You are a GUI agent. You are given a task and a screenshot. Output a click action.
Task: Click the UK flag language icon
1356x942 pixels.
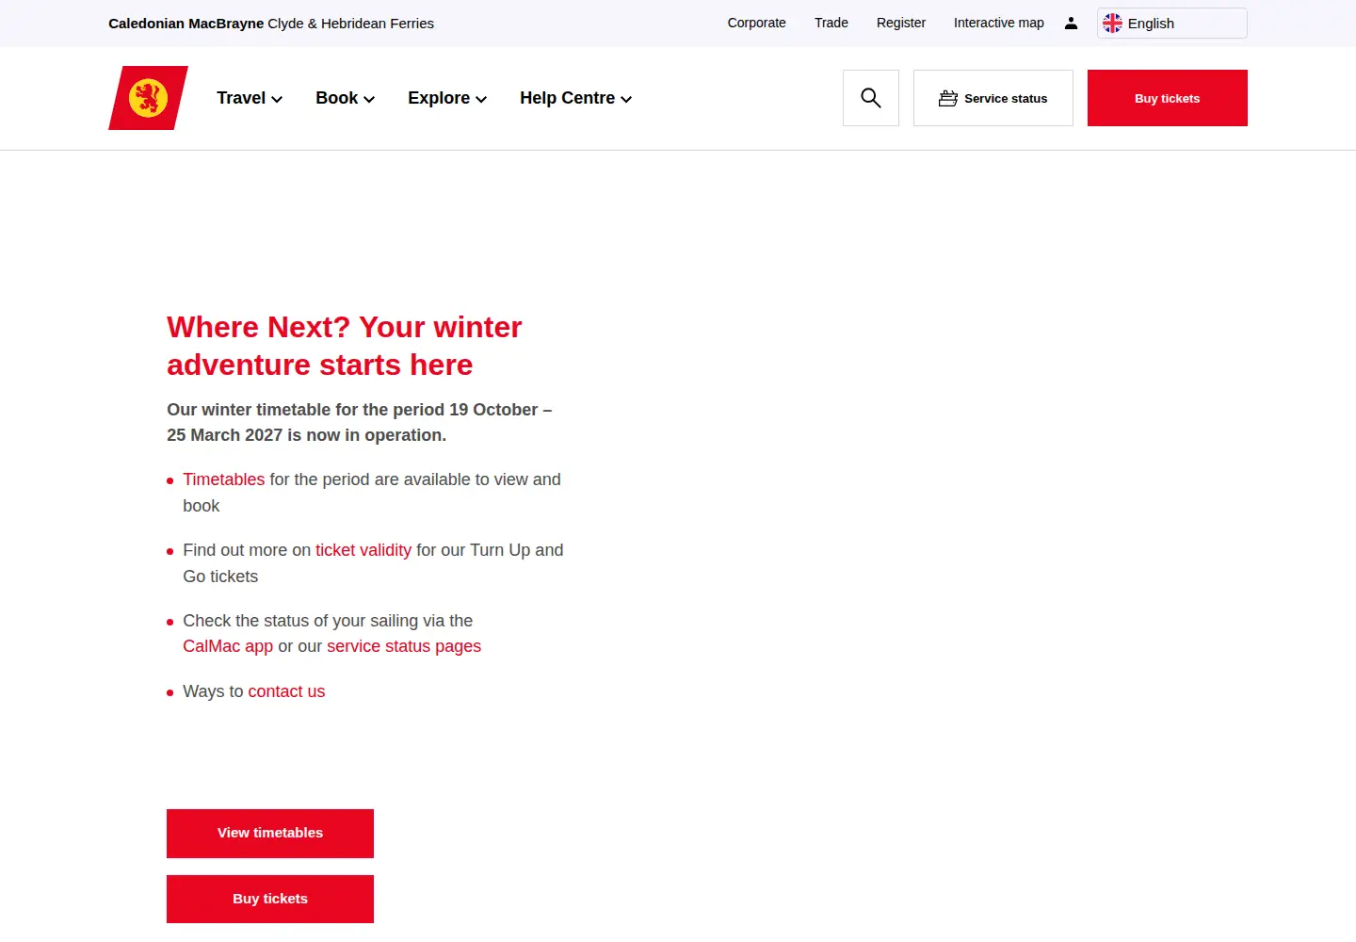1113,24
